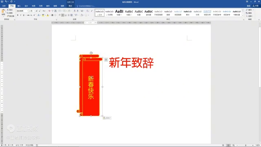Click the Clear All Formatting eraser icon
Screen dimensions: 261x147
(49, 11)
